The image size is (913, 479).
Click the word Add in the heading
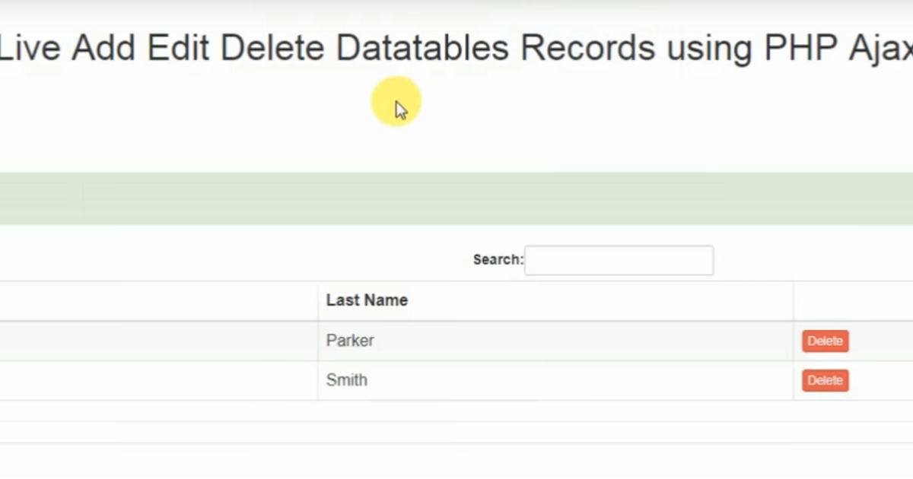click(104, 48)
